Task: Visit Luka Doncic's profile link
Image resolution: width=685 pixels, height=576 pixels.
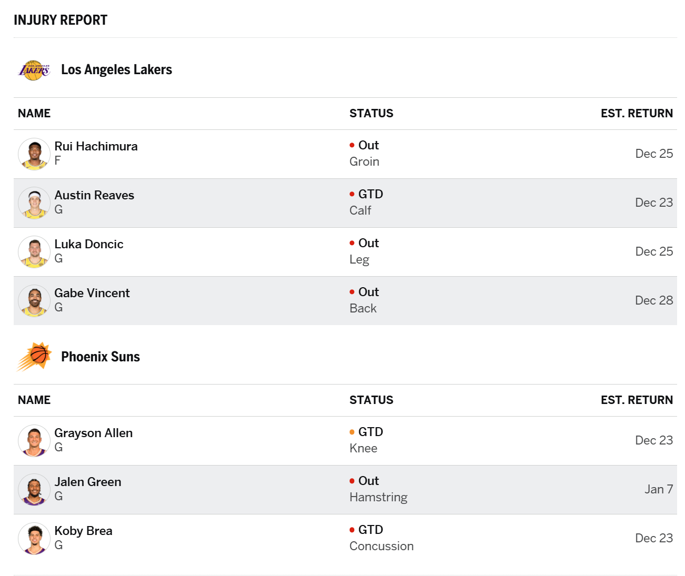Action: pyautogui.click(x=89, y=244)
